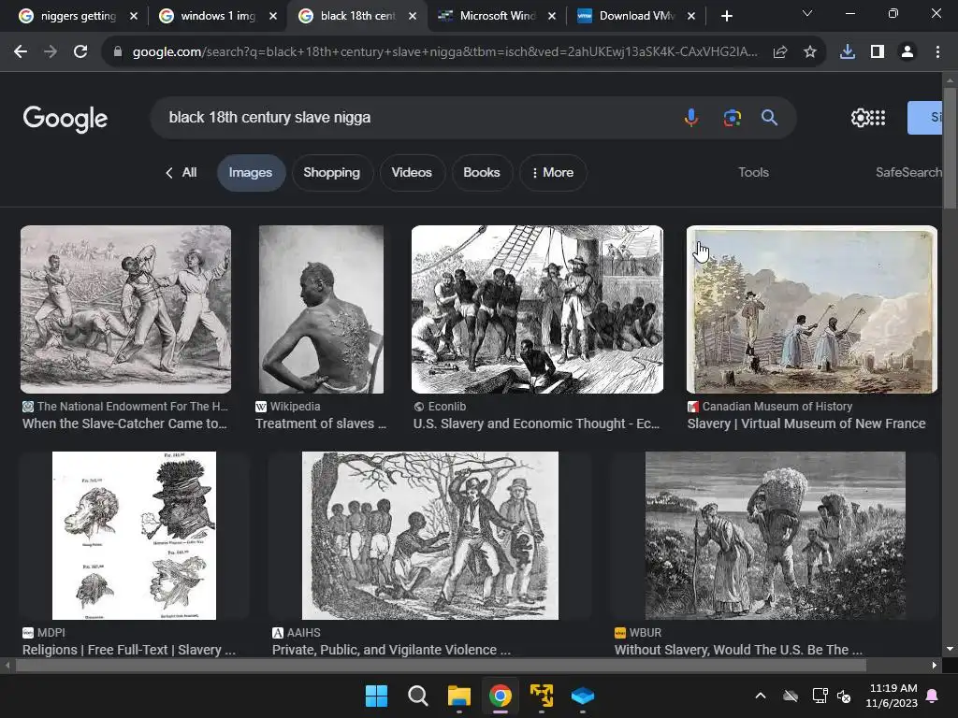Show hidden system tray icons

point(761,696)
